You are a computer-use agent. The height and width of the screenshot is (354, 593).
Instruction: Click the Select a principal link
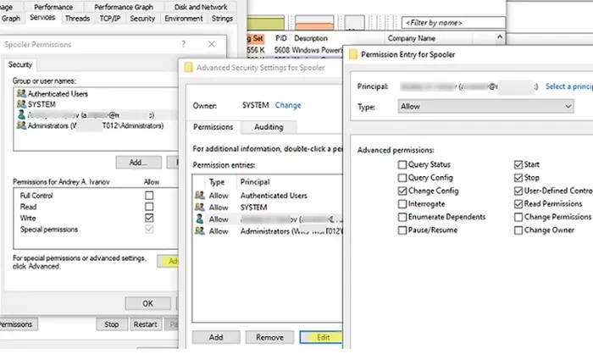tap(568, 86)
